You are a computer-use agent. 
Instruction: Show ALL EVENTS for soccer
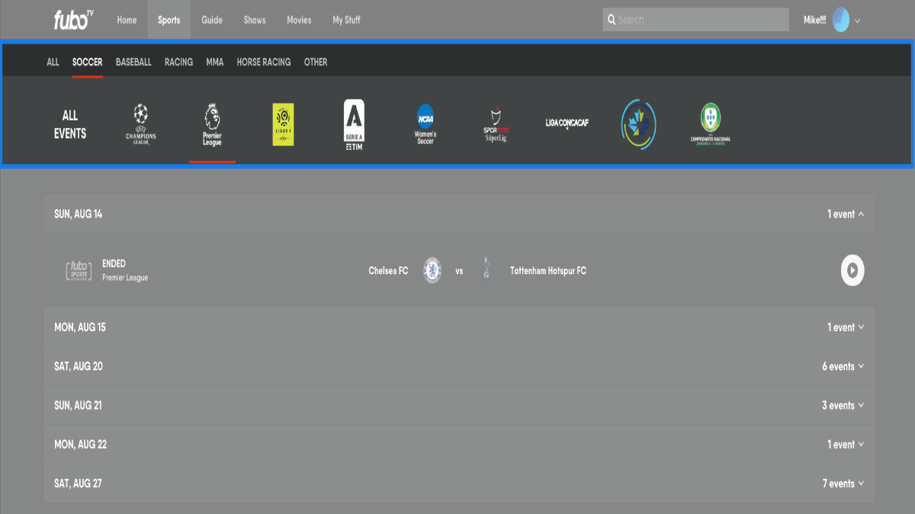point(70,125)
